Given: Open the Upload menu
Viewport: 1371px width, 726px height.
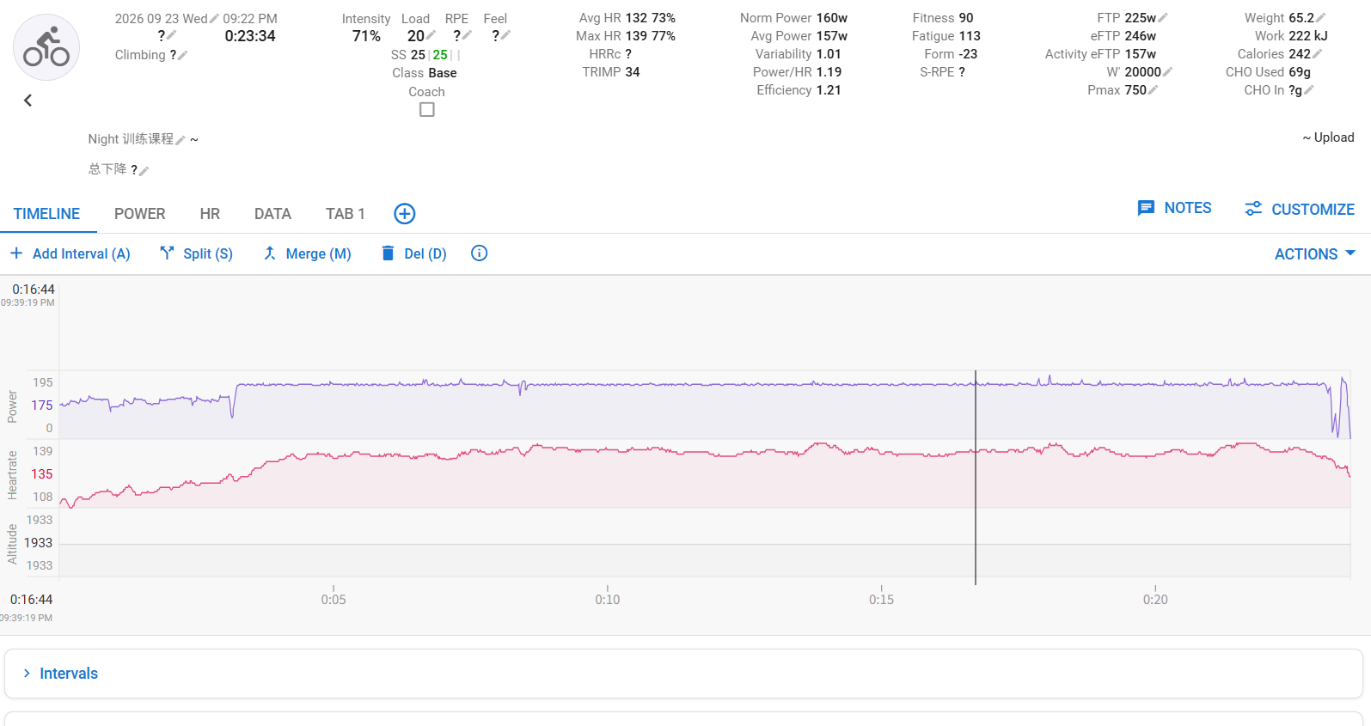Looking at the screenshot, I should 1328,137.
